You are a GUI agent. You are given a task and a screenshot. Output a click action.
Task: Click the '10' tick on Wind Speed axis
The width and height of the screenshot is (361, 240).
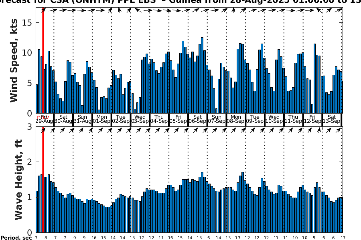tap(27, 53)
